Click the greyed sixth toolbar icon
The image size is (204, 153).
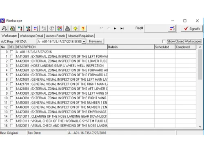coord(44,29)
